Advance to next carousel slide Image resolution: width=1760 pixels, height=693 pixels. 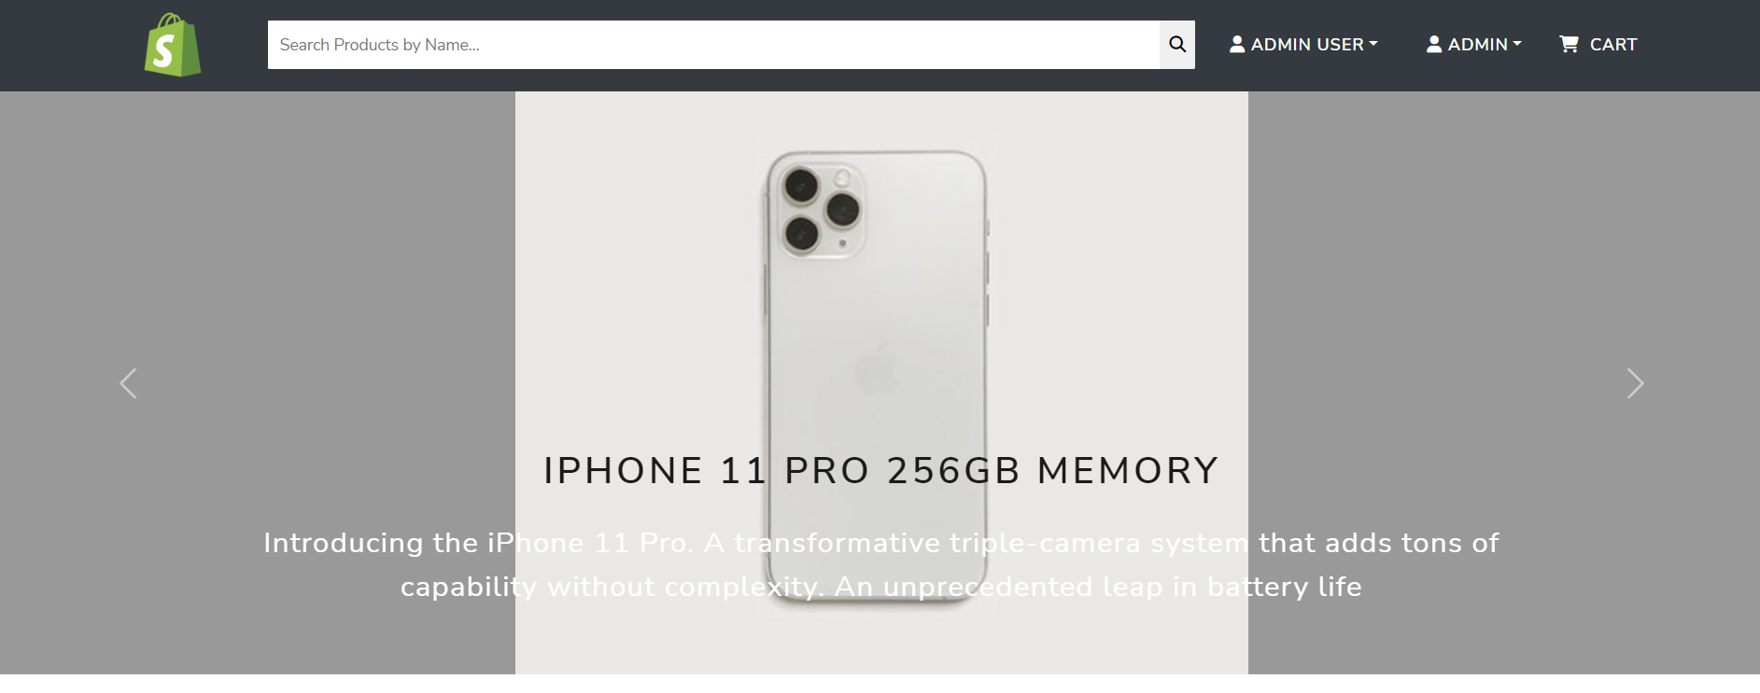coord(1635,383)
